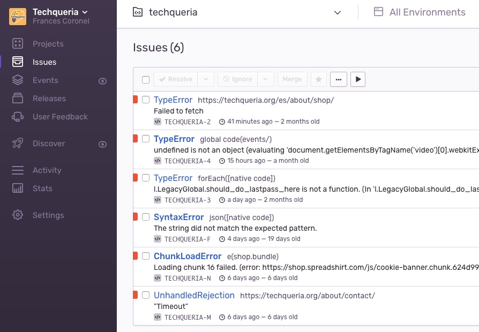This screenshot has width=479, height=332.
Task: Click the Discover rocket icon
Action: (17, 144)
